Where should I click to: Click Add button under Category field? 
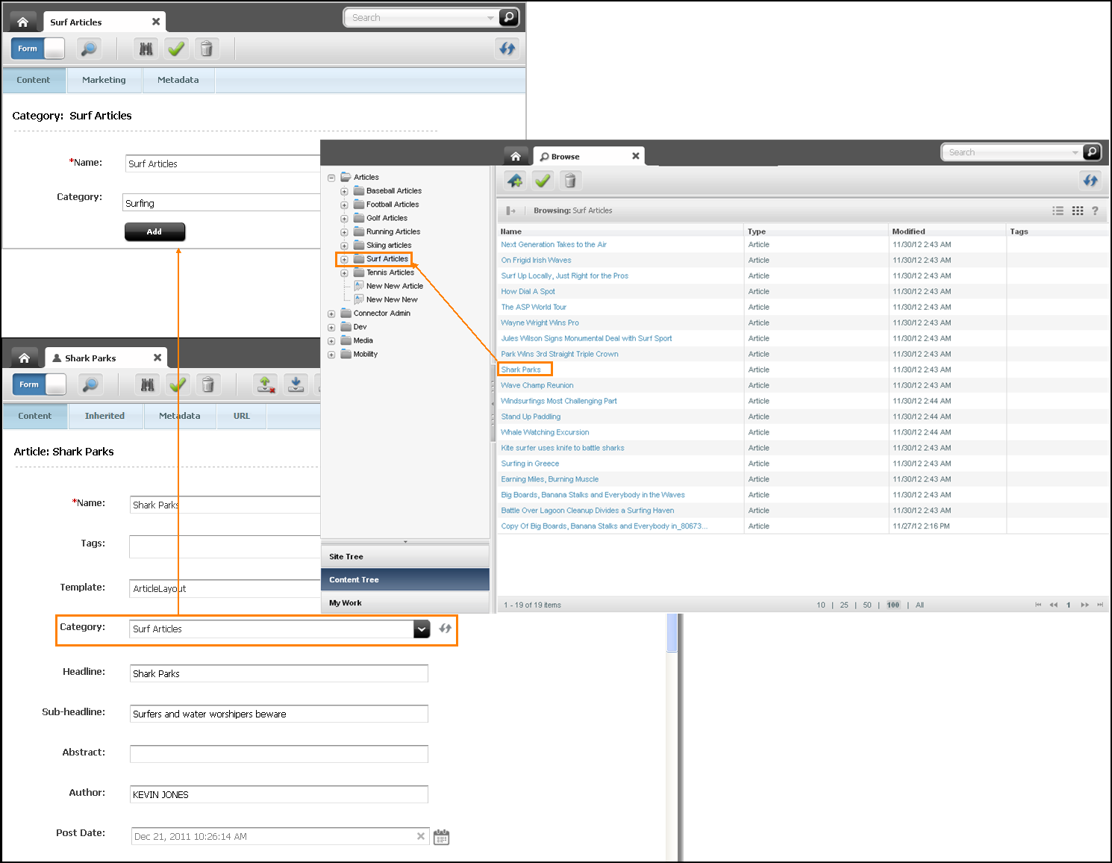pos(154,231)
